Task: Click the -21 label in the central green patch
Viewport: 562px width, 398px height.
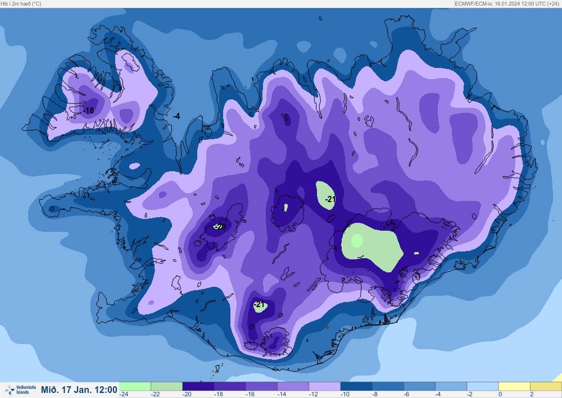Action: coord(330,199)
